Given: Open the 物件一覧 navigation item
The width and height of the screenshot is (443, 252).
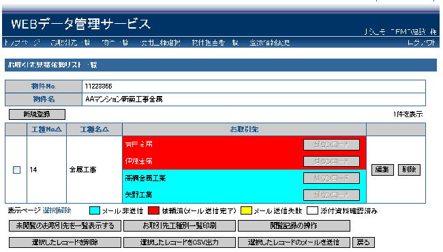Looking at the screenshot, I should [115, 43].
